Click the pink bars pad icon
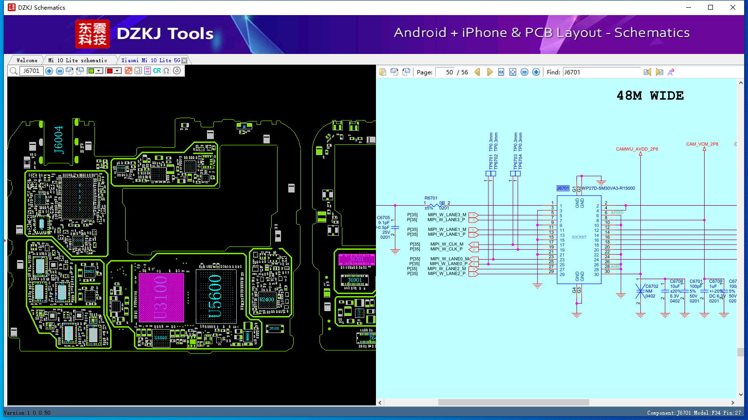 point(148,71)
